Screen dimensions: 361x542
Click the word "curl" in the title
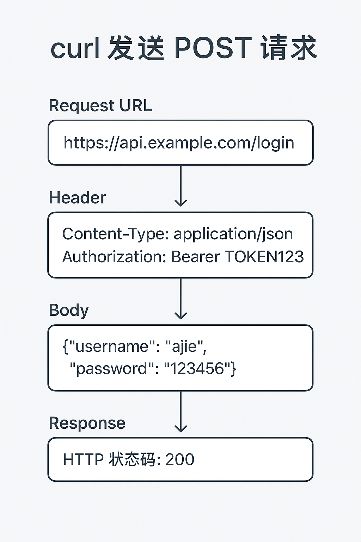(x=75, y=48)
